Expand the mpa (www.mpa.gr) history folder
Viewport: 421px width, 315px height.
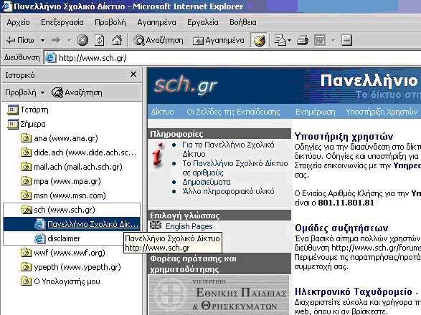[61, 181]
